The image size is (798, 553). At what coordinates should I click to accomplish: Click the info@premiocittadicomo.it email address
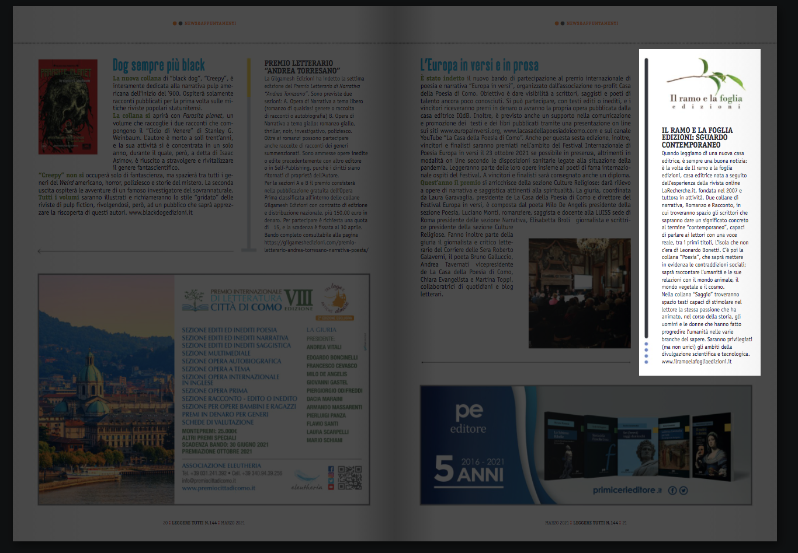209,481
